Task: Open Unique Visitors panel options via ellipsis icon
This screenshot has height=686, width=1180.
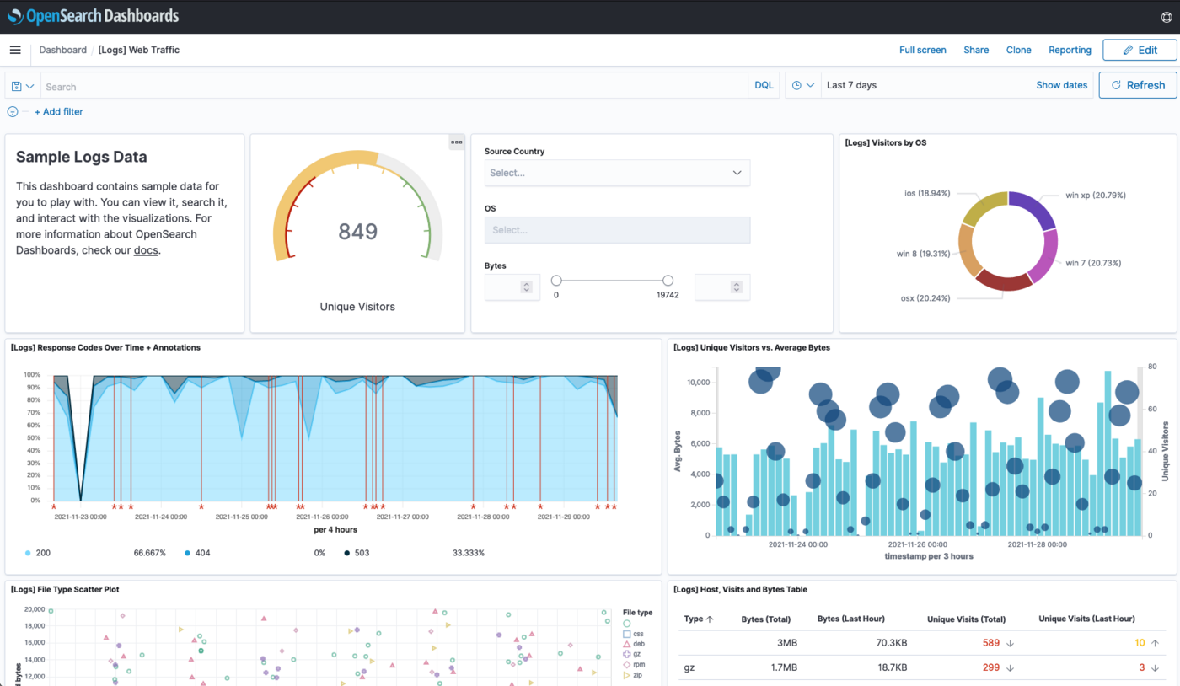Action: pyautogui.click(x=456, y=142)
